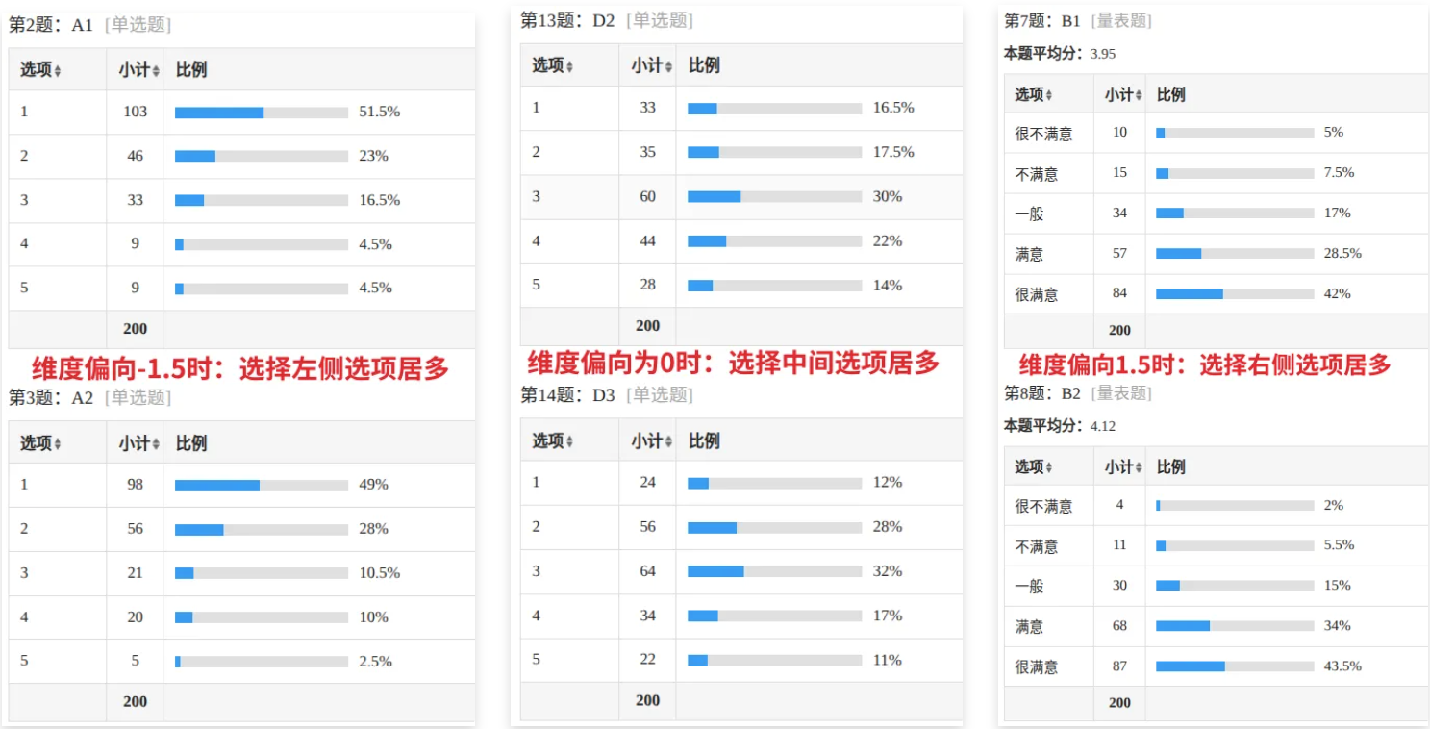Sort B1 table by 小计 arrow icon
The width and height of the screenshot is (1430, 729).
1140,96
